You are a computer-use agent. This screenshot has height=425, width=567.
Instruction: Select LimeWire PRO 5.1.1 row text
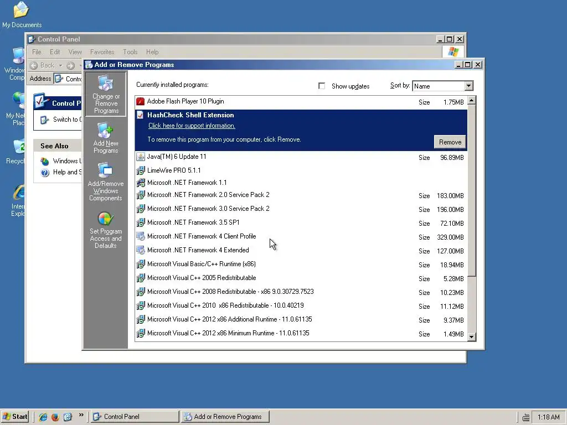[x=174, y=170]
